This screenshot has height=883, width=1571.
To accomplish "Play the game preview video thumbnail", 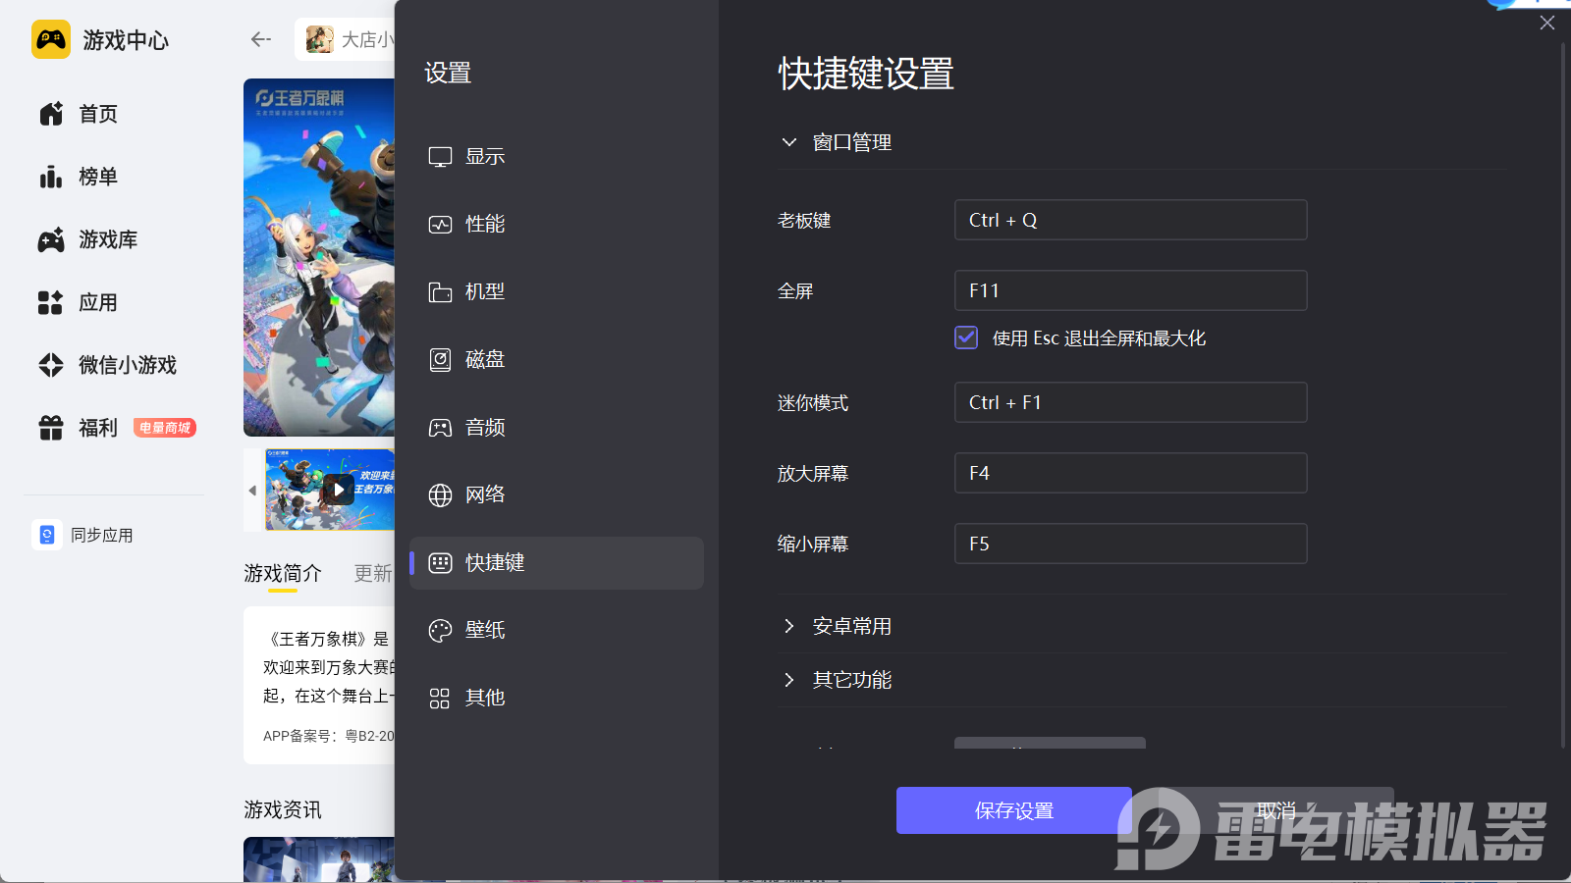I will click(338, 489).
